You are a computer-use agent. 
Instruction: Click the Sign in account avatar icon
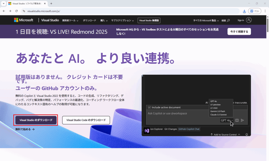[249, 20]
